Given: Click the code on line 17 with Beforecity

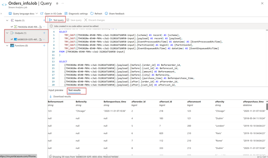Looking at the screenshot, I should (x=118, y=75).
